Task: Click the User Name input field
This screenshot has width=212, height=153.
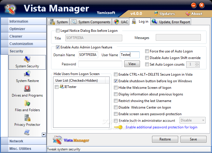Action: (x=130, y=55)
